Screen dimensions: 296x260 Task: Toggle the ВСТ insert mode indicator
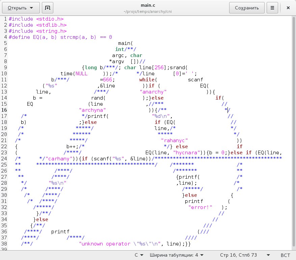click(x=285, y=255)
